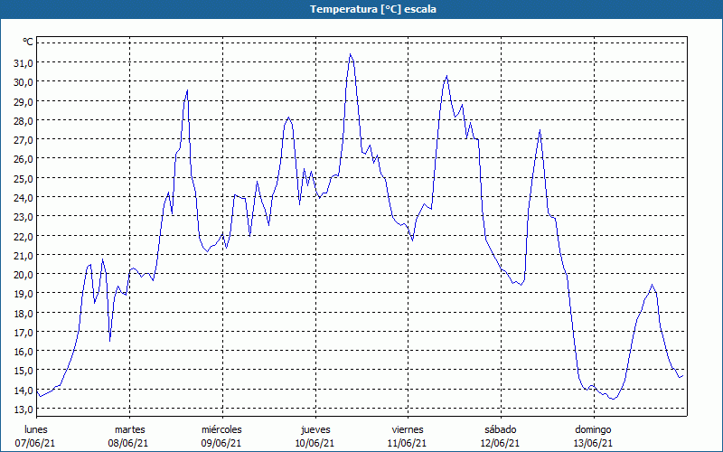Click the 'domingo' day label

(593, 430)
